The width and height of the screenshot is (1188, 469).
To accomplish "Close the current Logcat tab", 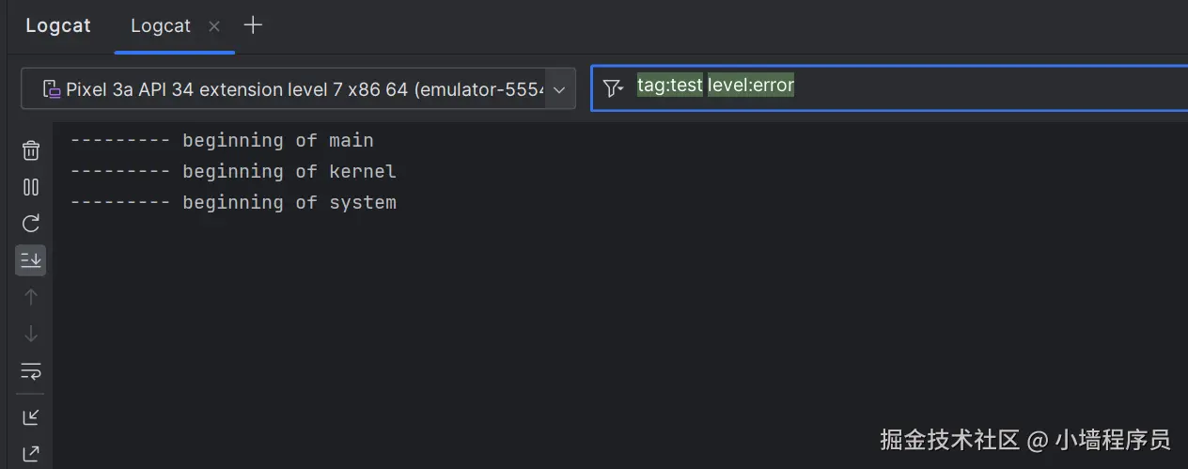I will (x=214, y=26).
